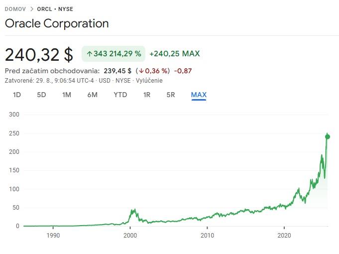Click the red down-arrow pre-market icon
This screenshot has width=339, height=254.
(x=141, y=71)
